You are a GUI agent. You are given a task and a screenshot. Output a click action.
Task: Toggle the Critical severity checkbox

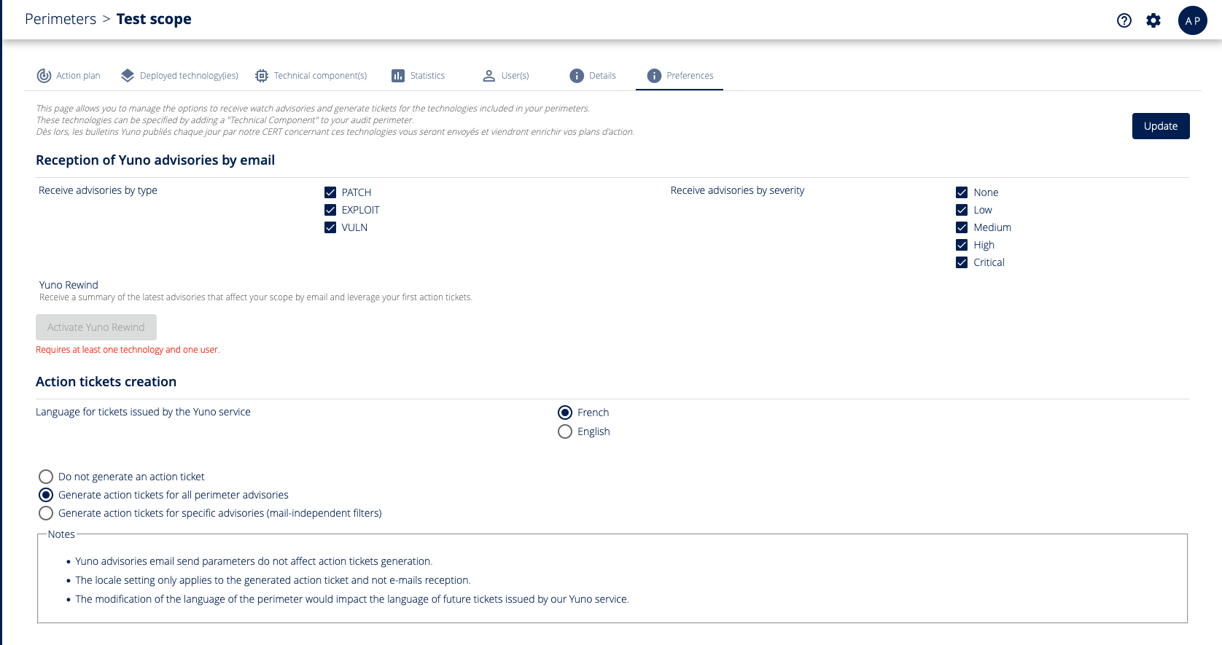click(962, 262)
